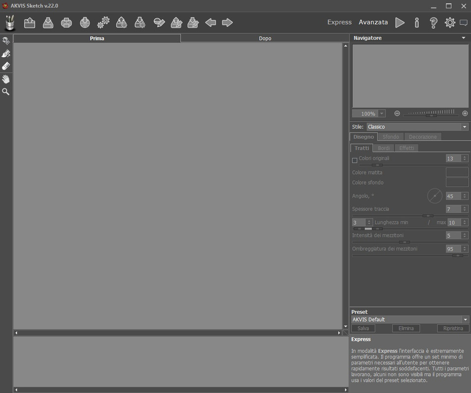Click the Angolo value stepper
This screenshot has height=393, width=471.
click(465, 196)
